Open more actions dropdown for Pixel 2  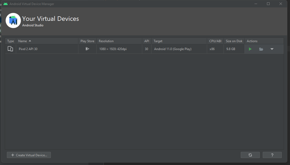272,49
